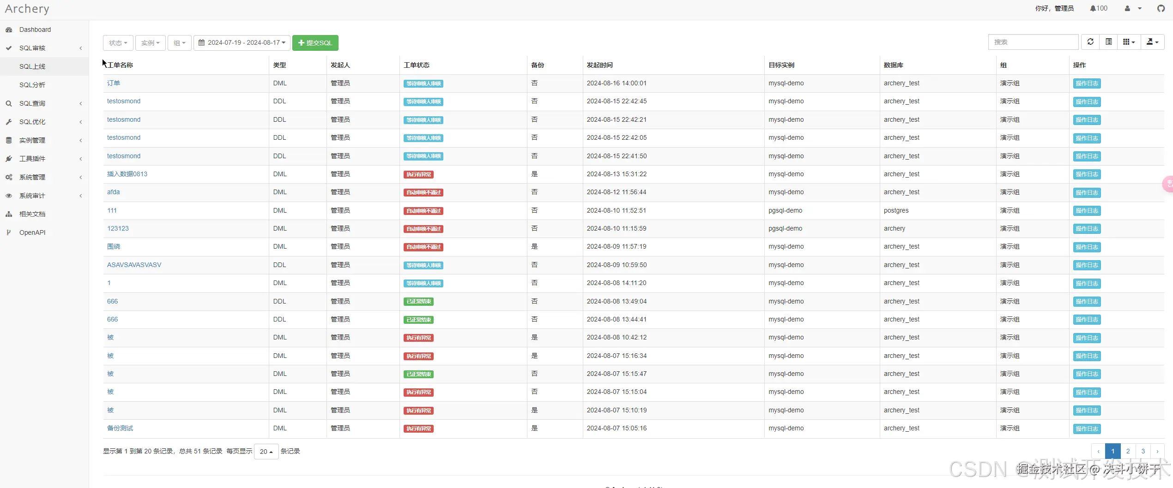
Task: Open the ASAVSAVASVASV work order link
Action: point(134,265)
